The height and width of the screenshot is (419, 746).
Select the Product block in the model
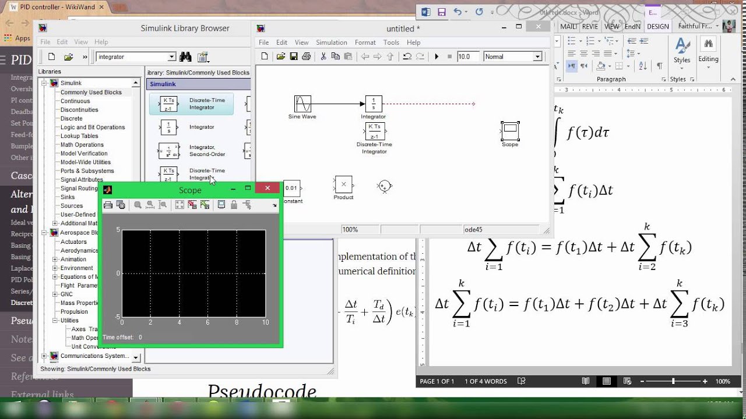click(343, 184)
